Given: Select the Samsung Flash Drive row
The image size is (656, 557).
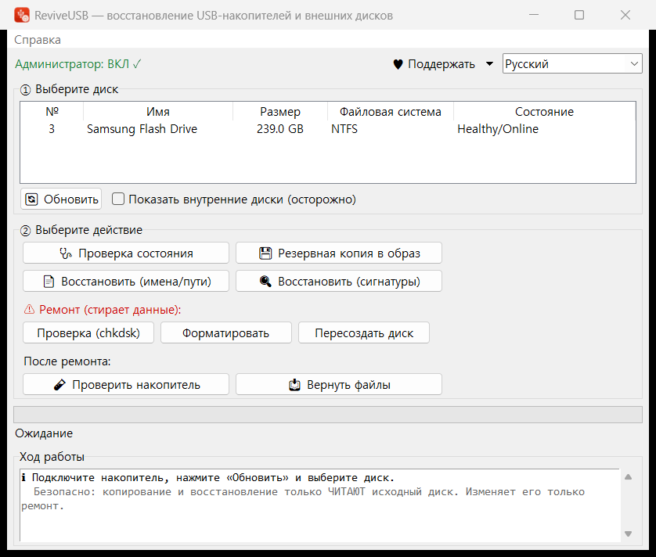Looking at the screenshot, I should coord(328,129).
